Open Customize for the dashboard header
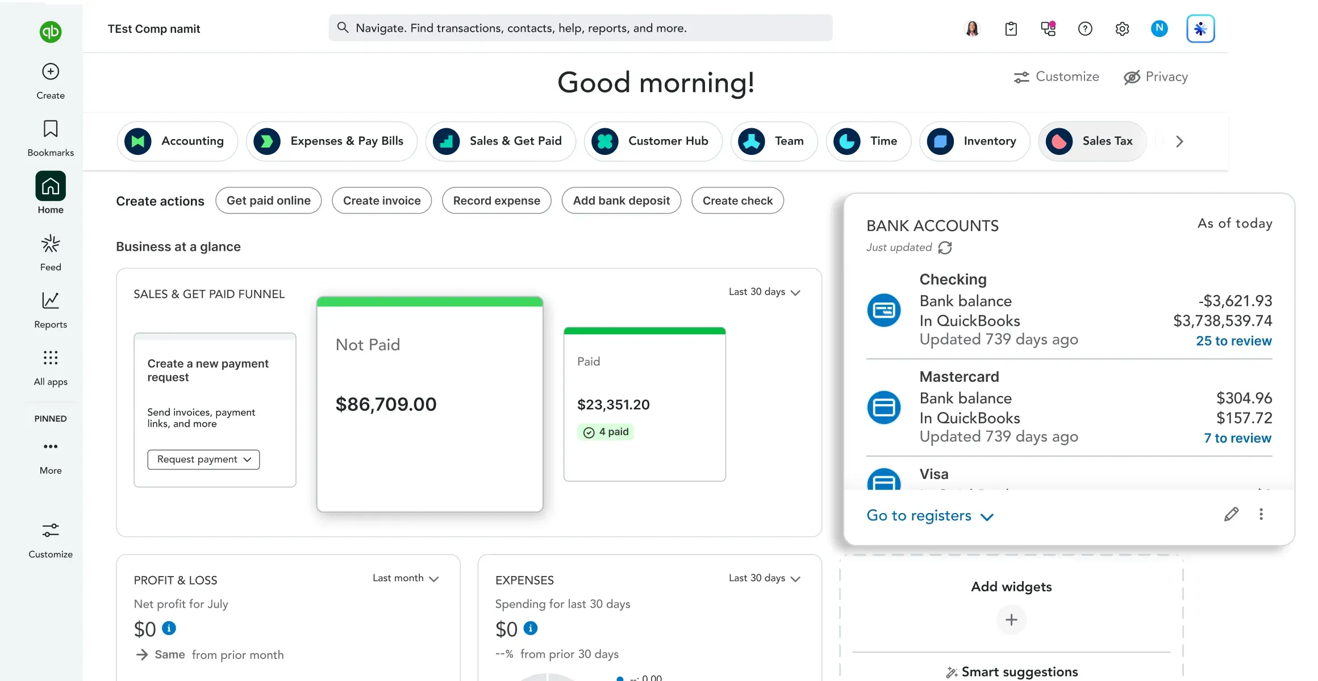The width and height of the screenshot is (1318, 681). [x=1056, y=77]
